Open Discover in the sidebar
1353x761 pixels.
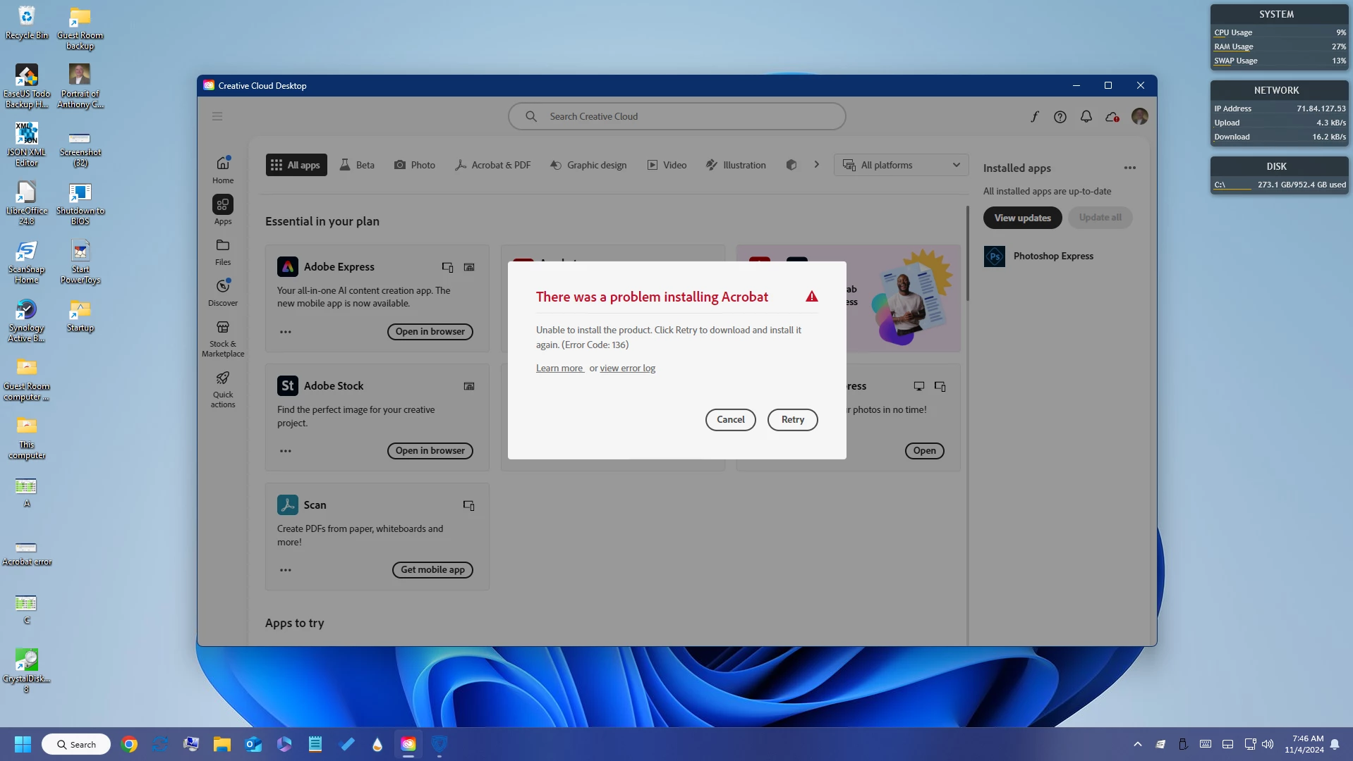pos(223,292)
